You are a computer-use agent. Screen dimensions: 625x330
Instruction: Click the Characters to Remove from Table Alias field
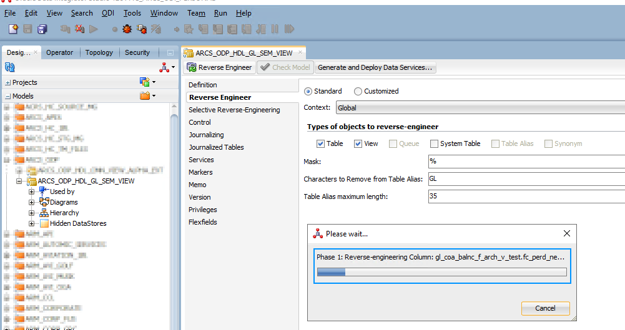(x=526, y=179)
